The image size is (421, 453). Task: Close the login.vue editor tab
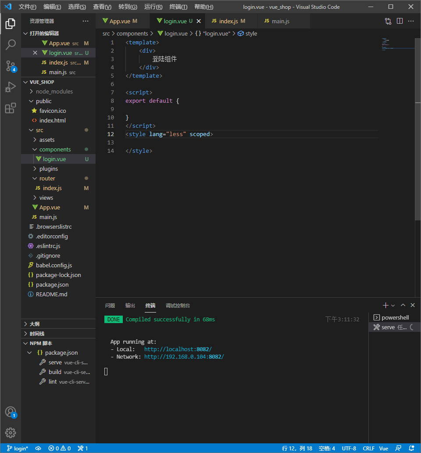point(199,21)
